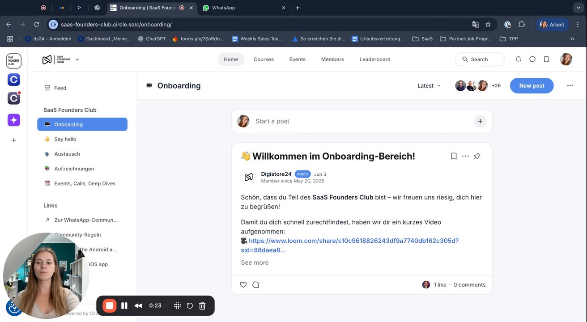Open the Chrome three-dot menu
The image size is (587, 322).
click(578, 25)
